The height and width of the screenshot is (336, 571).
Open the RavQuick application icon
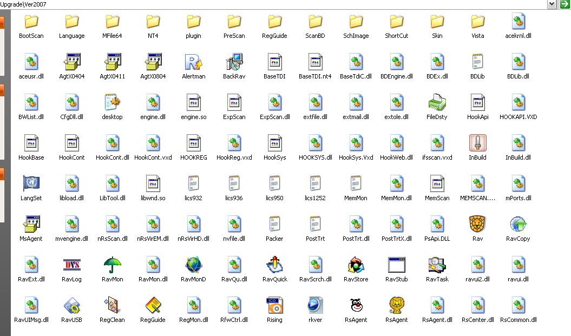(274, 265)
